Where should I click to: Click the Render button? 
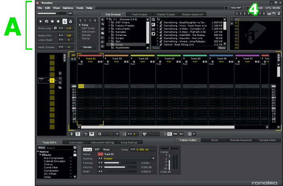(x=88, y=47)
